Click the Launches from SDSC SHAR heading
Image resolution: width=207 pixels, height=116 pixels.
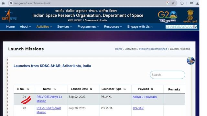coord(52,66)
